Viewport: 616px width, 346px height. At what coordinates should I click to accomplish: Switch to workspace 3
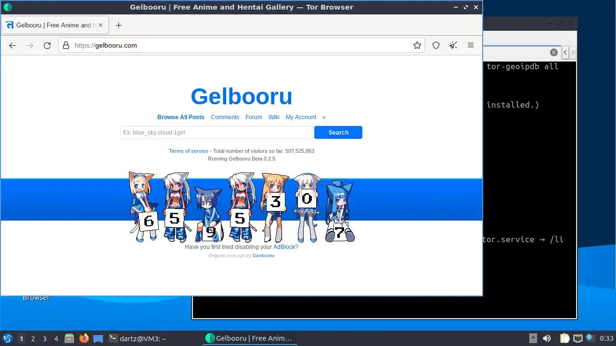point(45,339)
